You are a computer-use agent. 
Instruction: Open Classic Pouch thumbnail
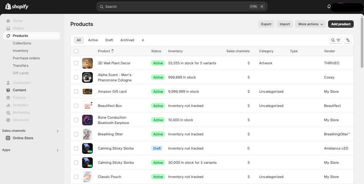click(87, 177)
